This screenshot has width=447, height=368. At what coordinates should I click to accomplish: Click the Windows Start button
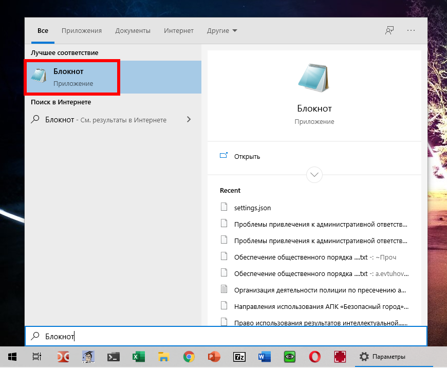(x=12, y=357)
